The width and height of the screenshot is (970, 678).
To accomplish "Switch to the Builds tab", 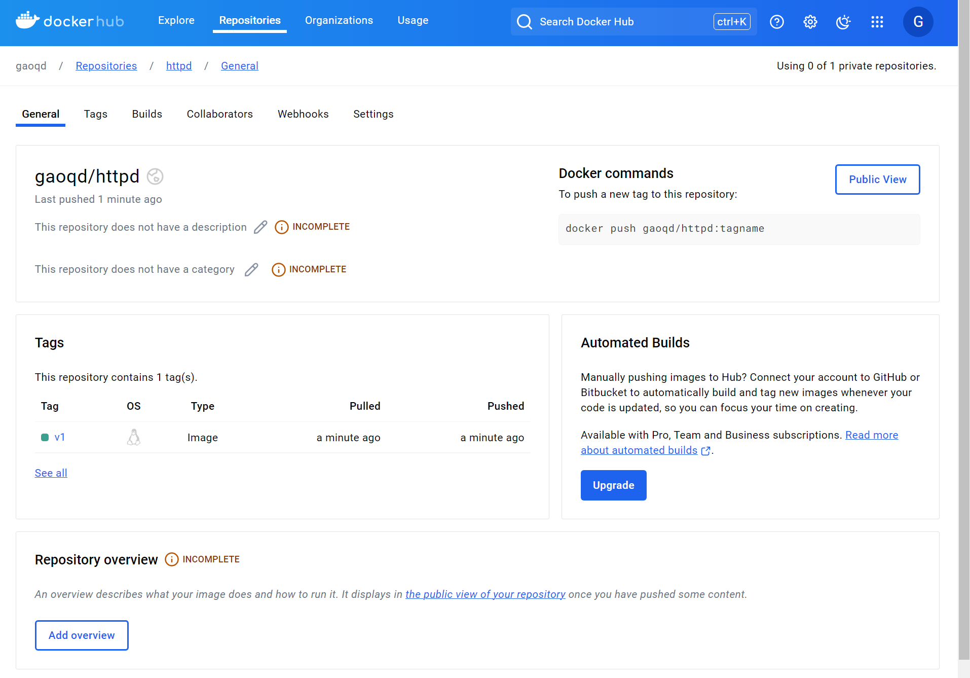I will click(x=147, y=114).
